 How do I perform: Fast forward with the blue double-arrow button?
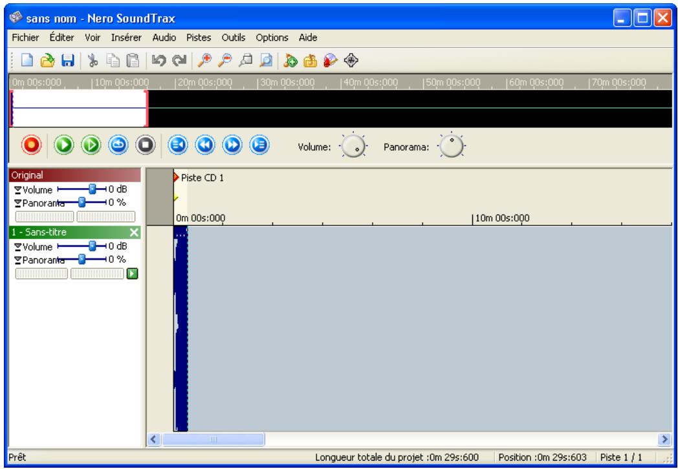tap(232, 145)
